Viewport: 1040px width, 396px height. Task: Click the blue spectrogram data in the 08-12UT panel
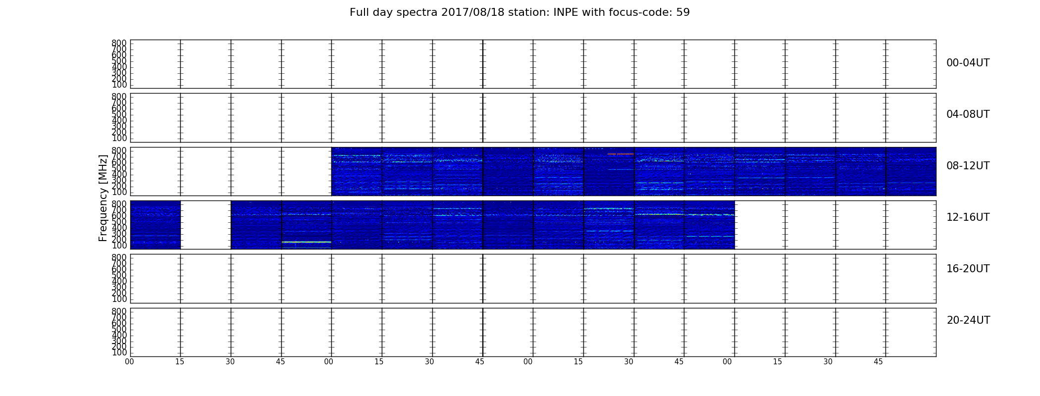633,171
